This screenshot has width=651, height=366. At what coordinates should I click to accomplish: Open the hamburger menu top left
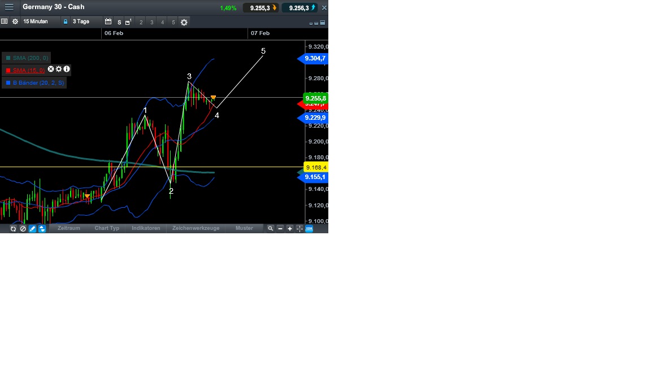[9, 7]
